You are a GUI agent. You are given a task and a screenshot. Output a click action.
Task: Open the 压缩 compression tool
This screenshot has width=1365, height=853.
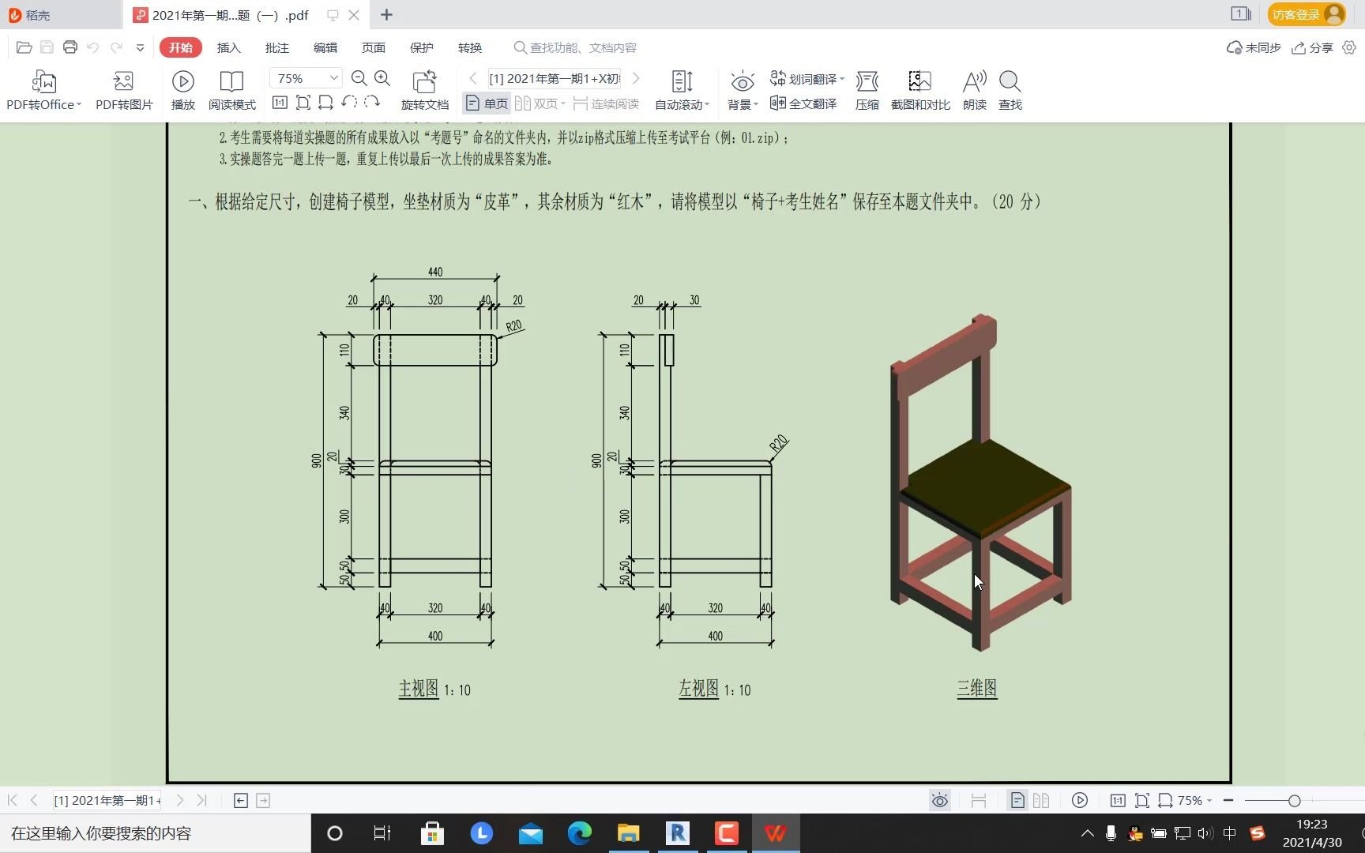tap(867, 89)
